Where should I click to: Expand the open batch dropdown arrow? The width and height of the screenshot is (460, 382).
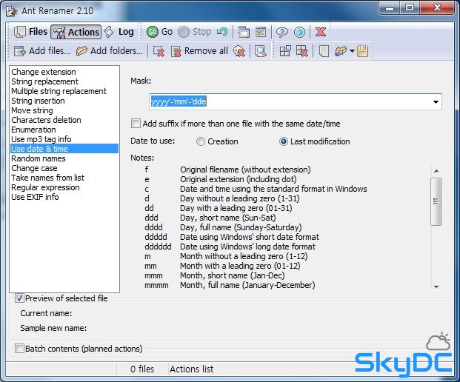(352, 51)
